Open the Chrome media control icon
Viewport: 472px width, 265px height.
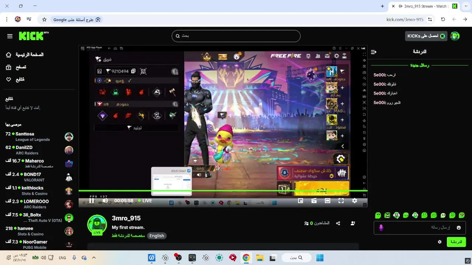(29, 20)
